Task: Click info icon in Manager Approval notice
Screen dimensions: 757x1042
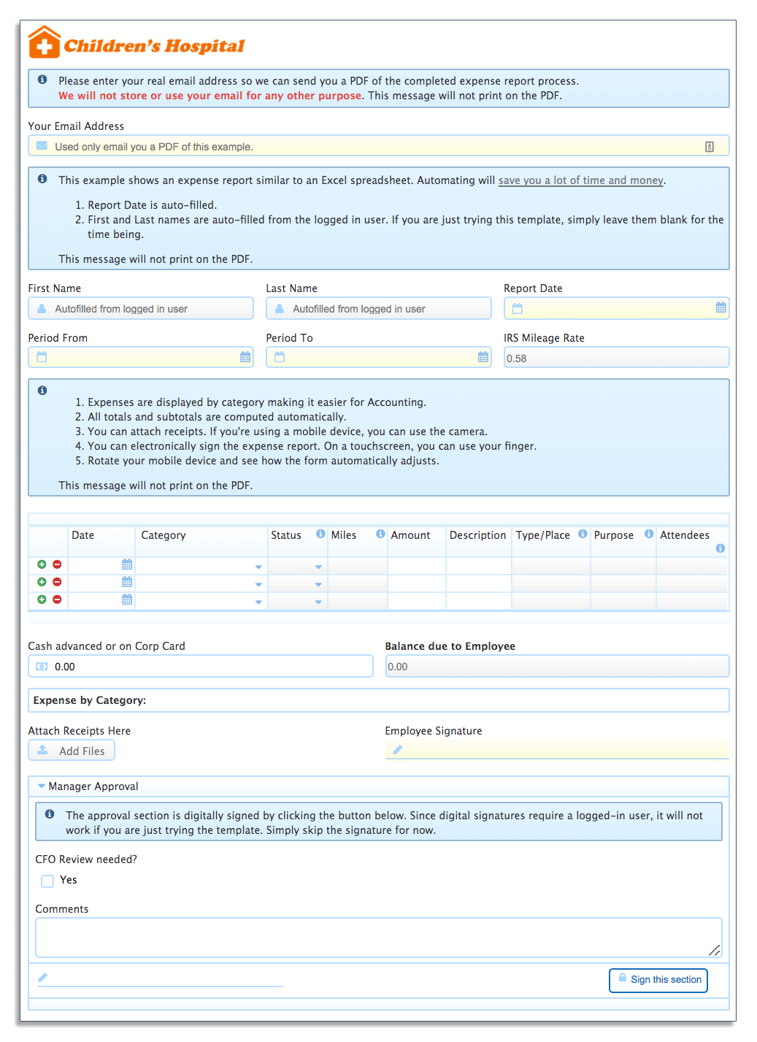Action: click(x=50, y=814)
